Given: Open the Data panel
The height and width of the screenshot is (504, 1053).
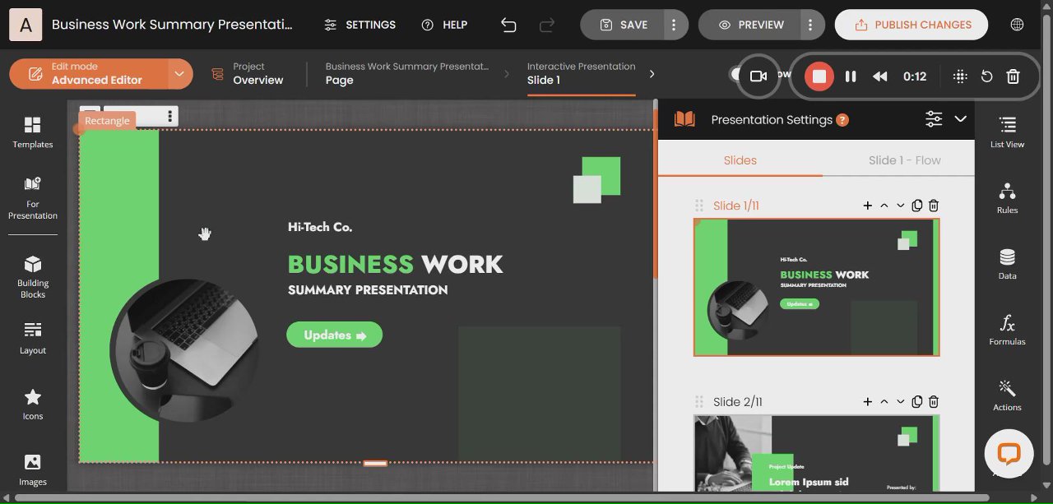Looking at the screenshot, I should click(x=1007, y=264).
